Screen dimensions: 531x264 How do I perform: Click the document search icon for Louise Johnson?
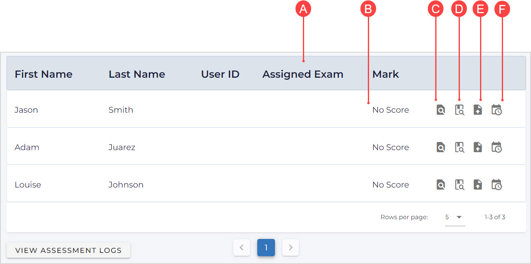point(441,185)
